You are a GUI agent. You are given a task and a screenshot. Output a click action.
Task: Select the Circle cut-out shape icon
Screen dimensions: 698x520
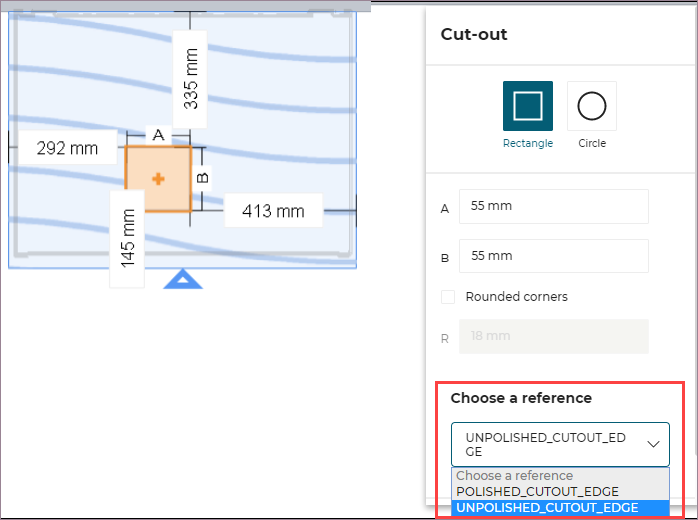592,106
